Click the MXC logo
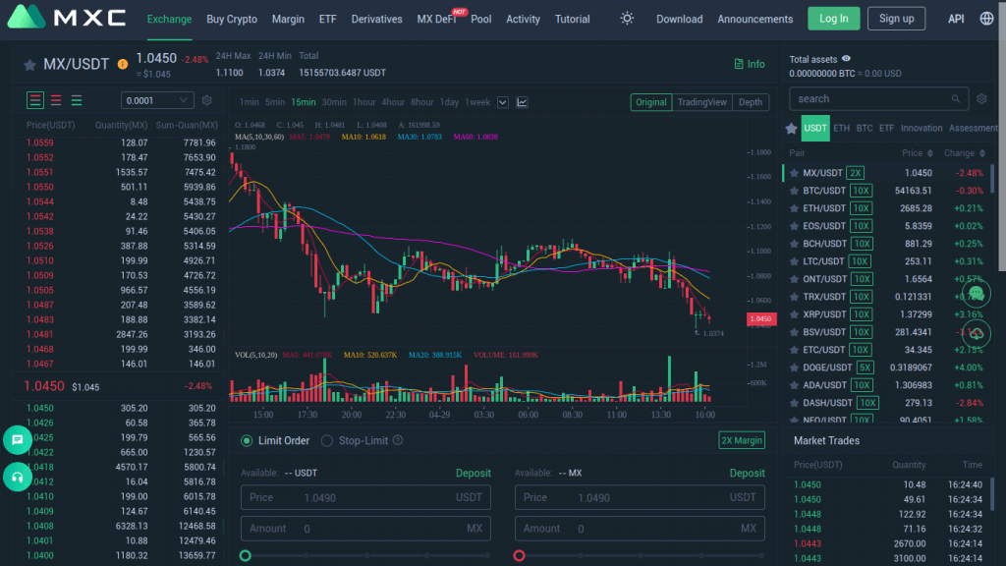1006x566 pixels. coord(67,18)
